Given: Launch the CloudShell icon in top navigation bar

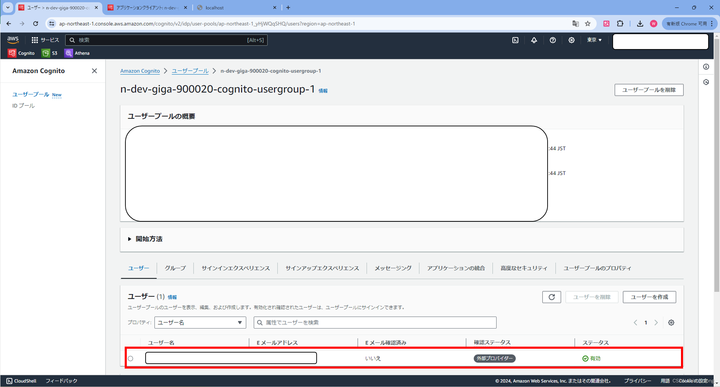Looking at the screenshot, I should [x=515, y=40].
